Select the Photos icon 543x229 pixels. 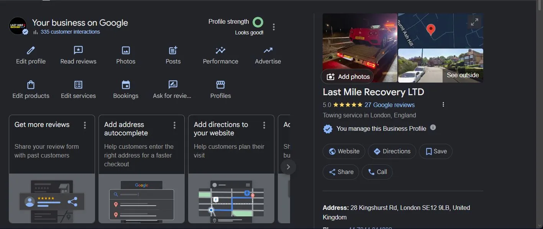(x=126, y=50)
